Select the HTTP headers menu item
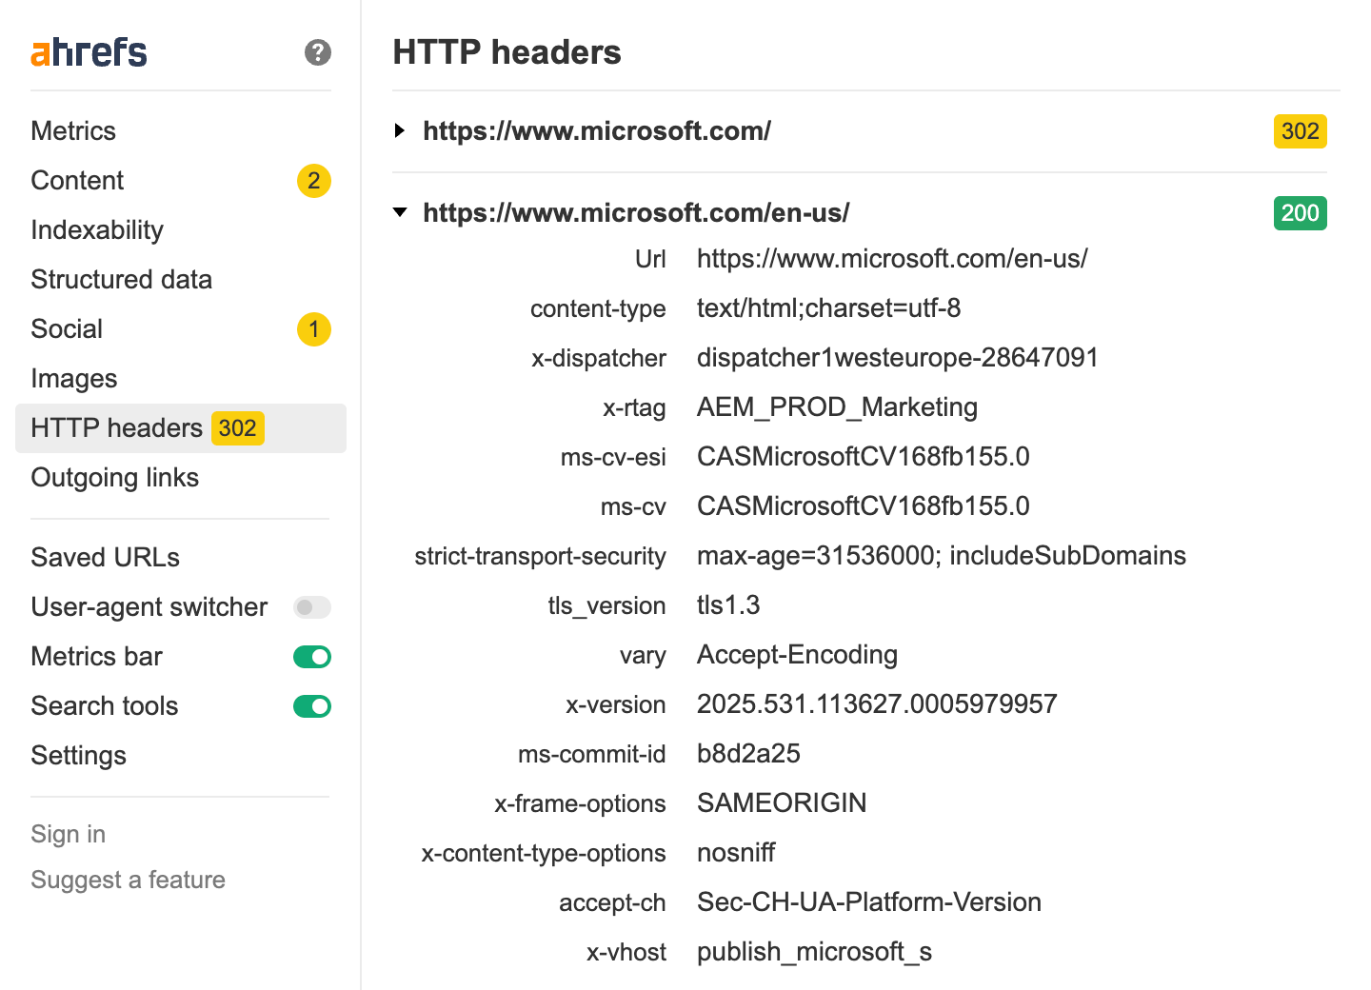 (x=181, y=428)
